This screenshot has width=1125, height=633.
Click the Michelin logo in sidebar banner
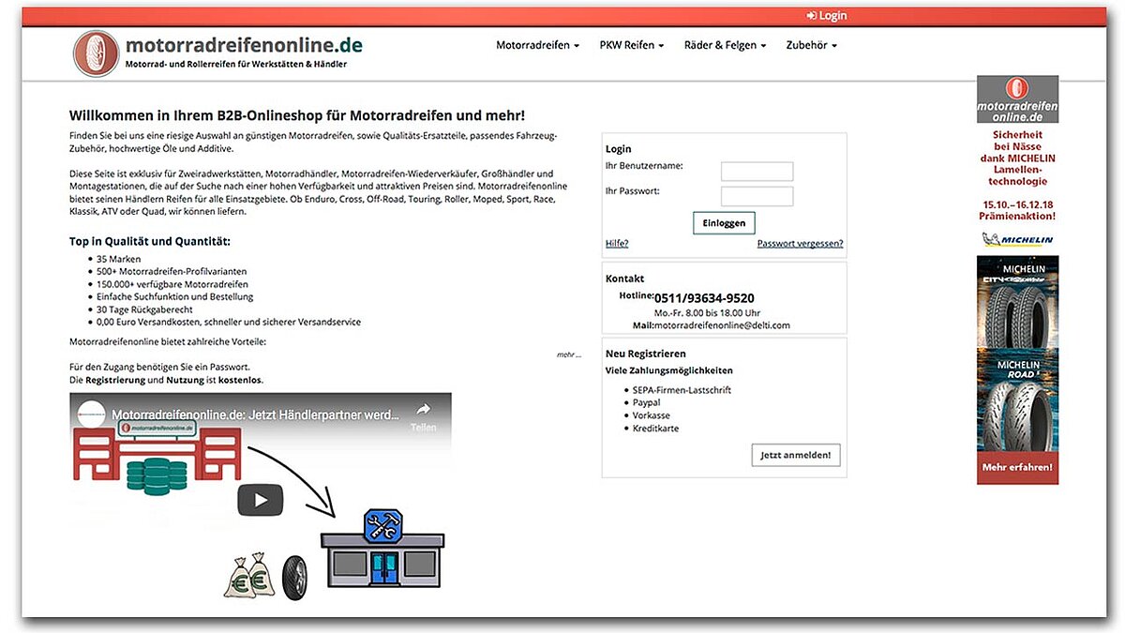point(1017,239)
